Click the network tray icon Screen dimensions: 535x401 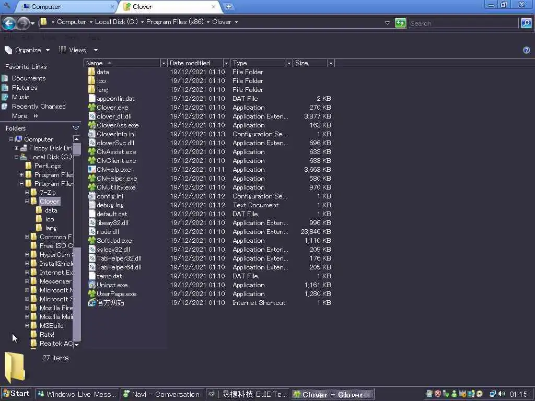pos(493,394)
